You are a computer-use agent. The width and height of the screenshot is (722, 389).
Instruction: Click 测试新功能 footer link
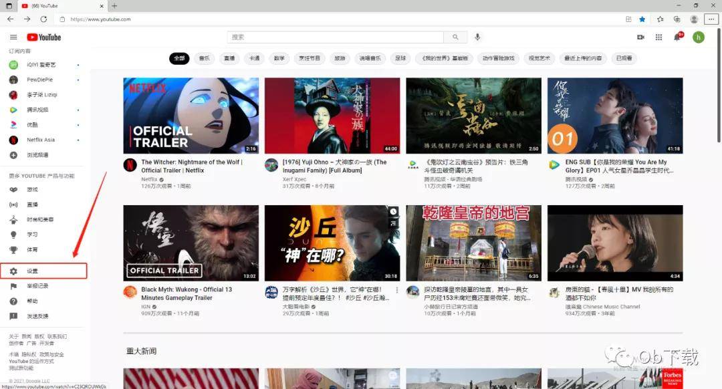21,368
